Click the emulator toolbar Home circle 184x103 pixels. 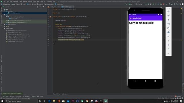tap(168, 45)
